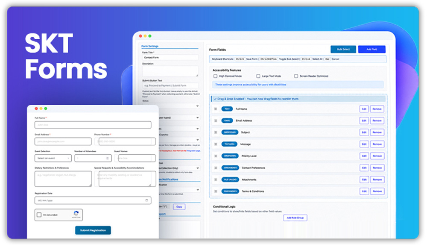Open the dropdown ending in 'user types)'
The height and width of the screenshot is (247, 427).
[180, 118]
